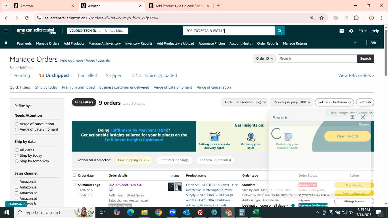Click the View Insights button
Screen dimensions: 388x218
click(x=347, y=136)
